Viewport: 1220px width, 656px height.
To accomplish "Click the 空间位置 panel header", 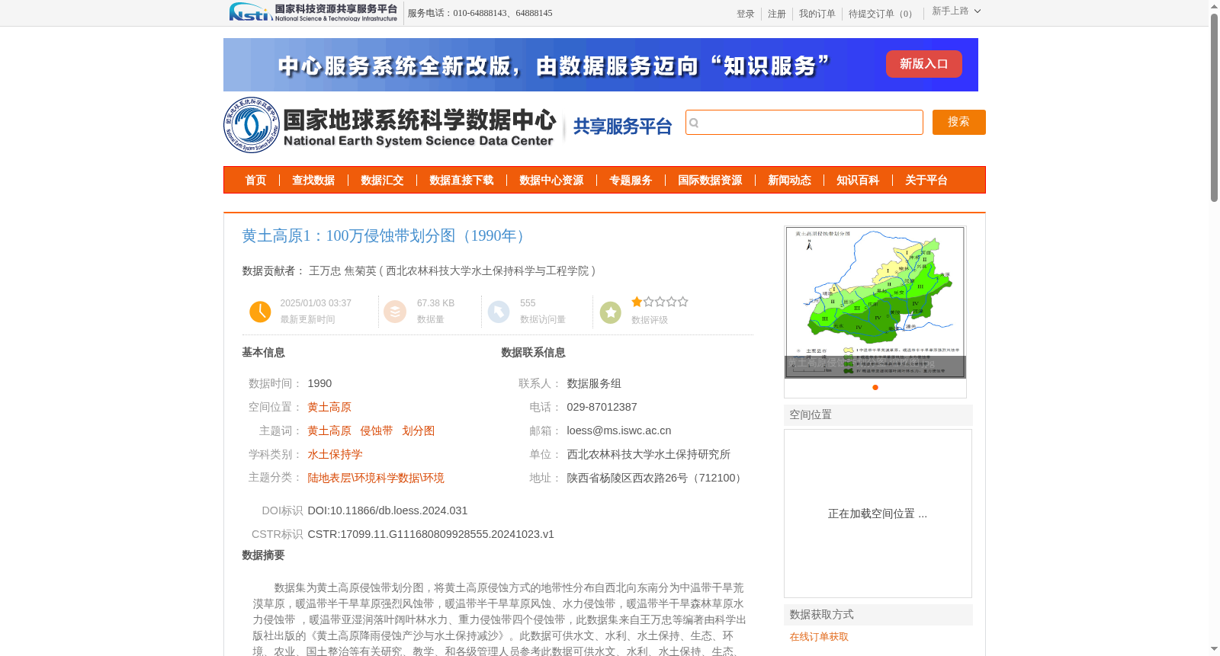I will [878, 415].
